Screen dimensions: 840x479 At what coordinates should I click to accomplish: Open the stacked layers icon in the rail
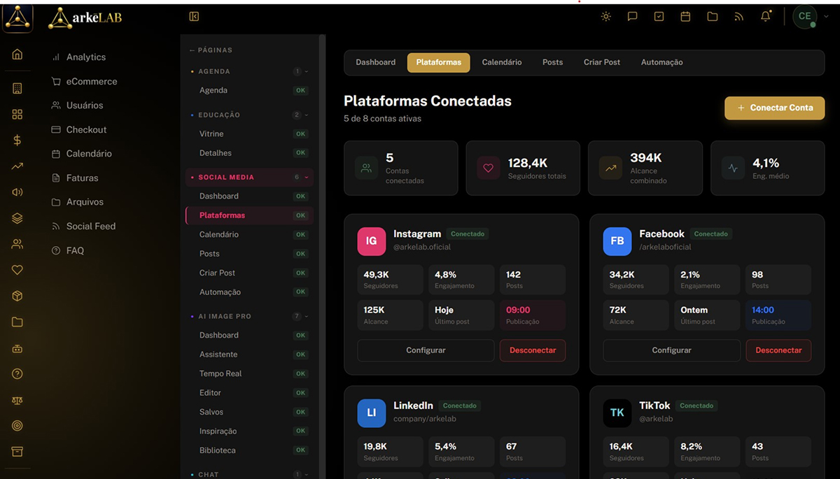click(17, 218)
